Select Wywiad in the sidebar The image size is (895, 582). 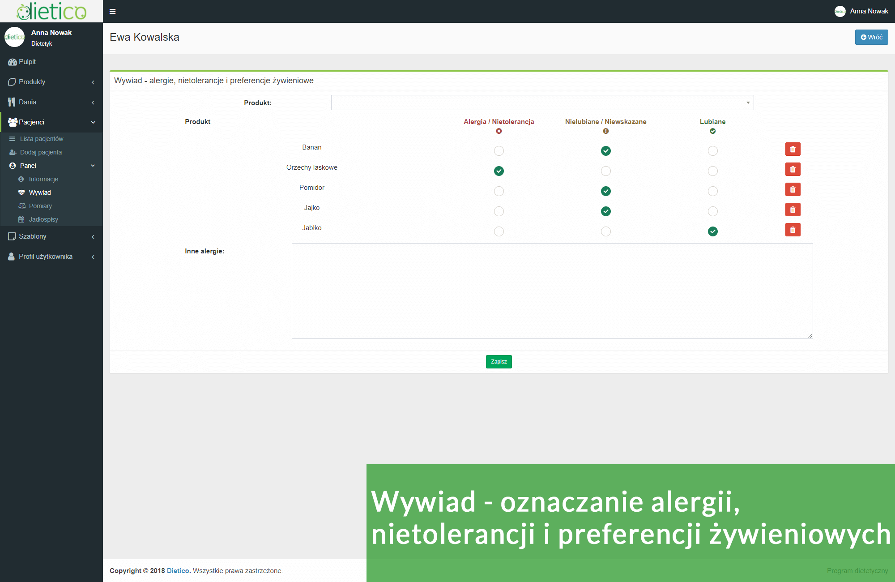pos(39,192)
